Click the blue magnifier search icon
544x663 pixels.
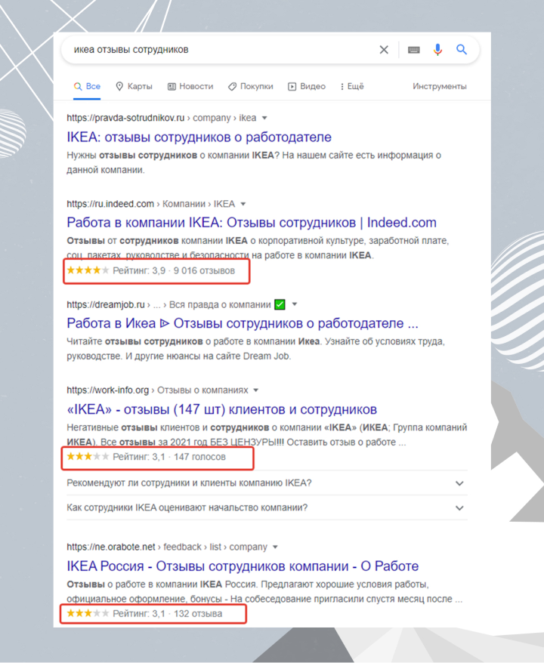tap(462, 50)
